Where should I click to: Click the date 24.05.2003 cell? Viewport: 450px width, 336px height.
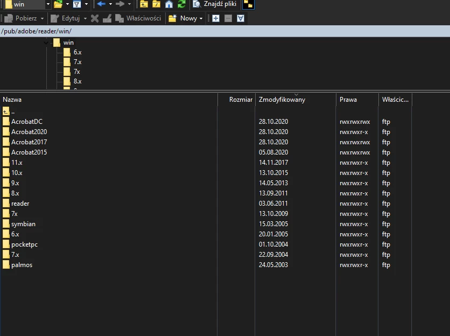273,265
